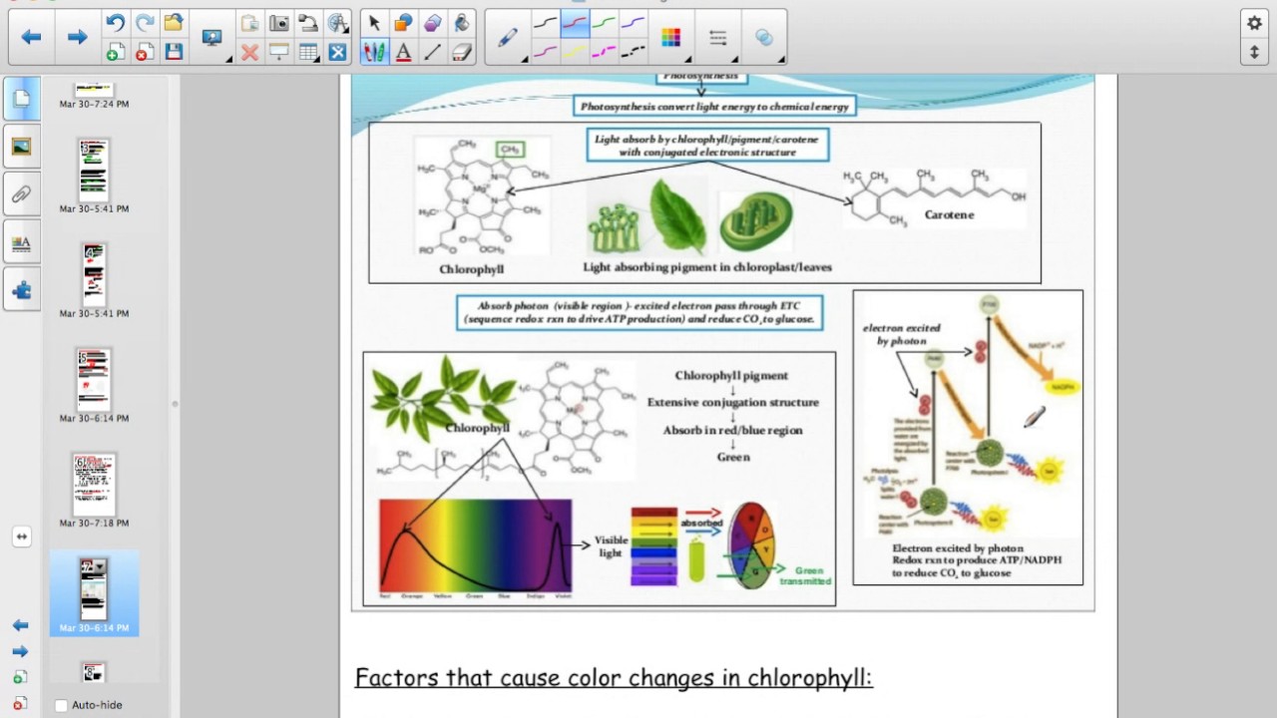This screenshot has height=718, width=1277.
Task: Select the Line tool
Action: pyautogui.click(x=432, y=52)
